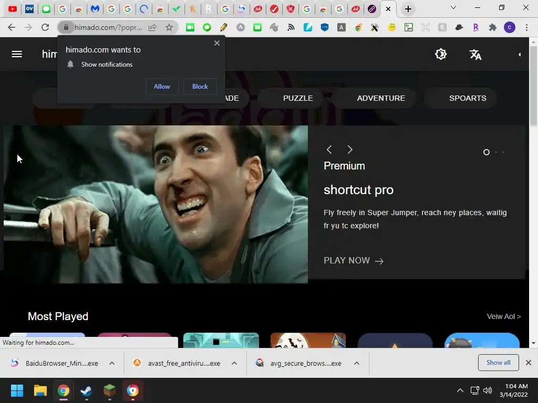The image size is (538, 403).
Task: Open the purple R extension
Action: point(476,27)
